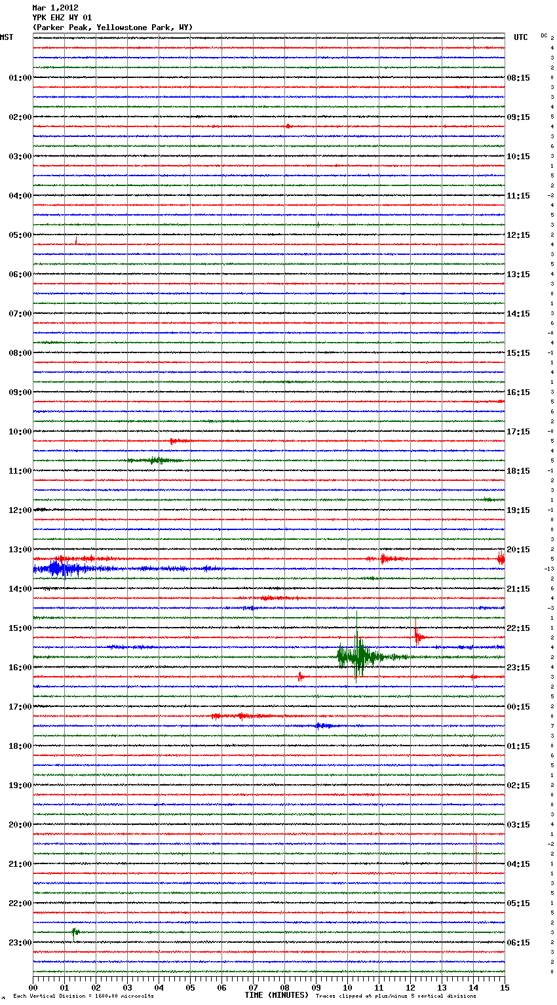Click the "Mar 1,2012" date header
The height and width of the screenshot is (1005, 557).
tap(55, 8)
